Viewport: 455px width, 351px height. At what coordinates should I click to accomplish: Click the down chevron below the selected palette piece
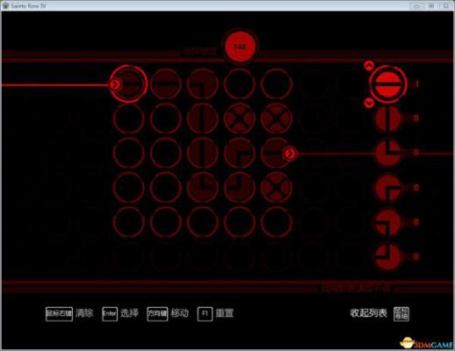369,103
